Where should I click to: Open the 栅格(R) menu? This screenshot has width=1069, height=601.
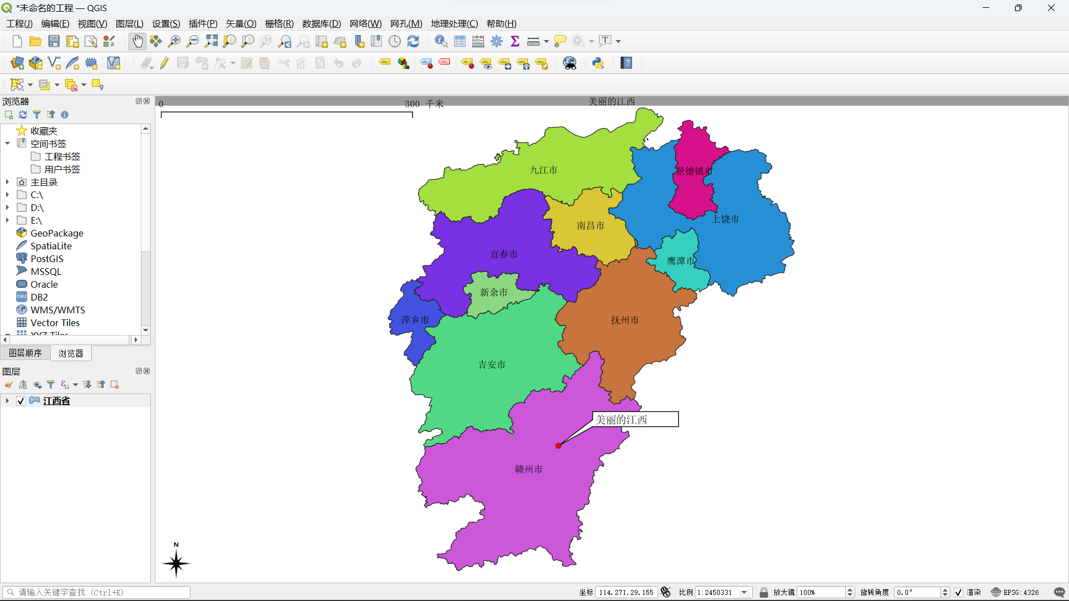click(x=279, y=23)
